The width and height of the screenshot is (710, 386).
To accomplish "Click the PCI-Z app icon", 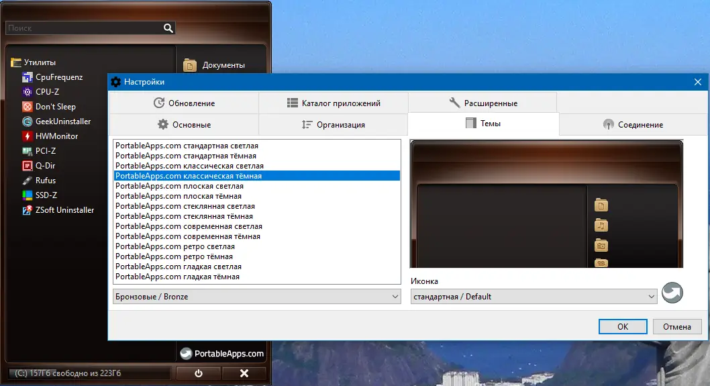I will tap(27, 151).
